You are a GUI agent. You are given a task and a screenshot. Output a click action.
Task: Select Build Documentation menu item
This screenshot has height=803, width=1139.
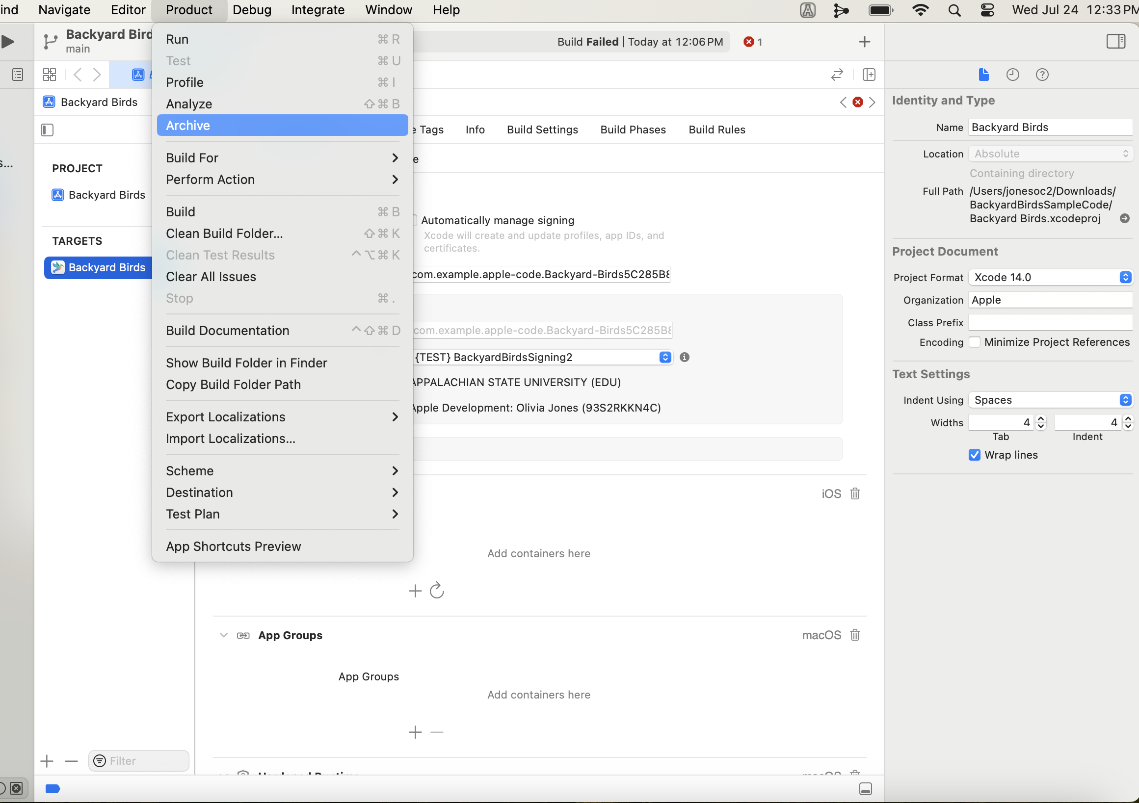pos(282,331)
